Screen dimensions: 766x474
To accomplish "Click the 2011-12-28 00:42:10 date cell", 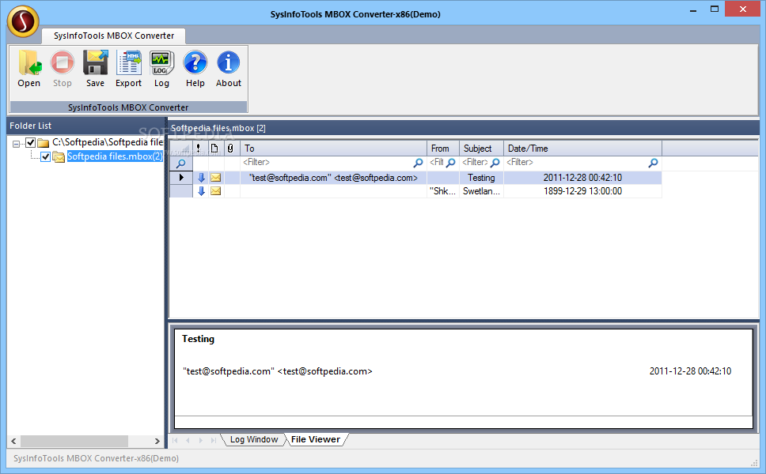I will click(582, 178).
